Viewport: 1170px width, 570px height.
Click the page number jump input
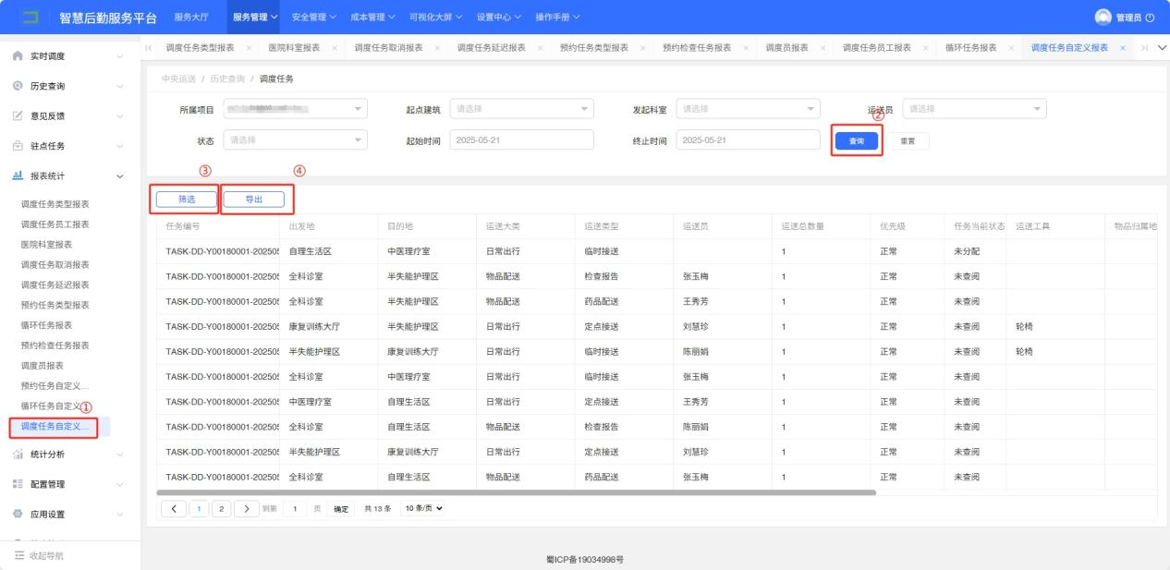(x=296, y=507)
